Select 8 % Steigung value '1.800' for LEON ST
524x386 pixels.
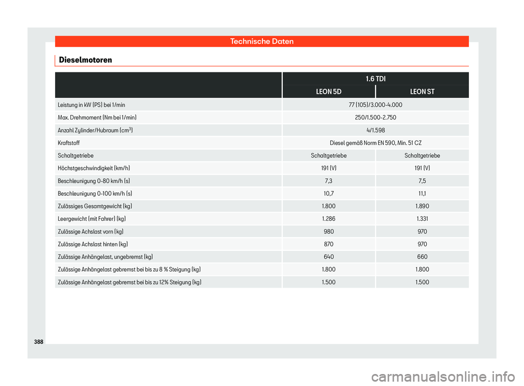pos(422,269)
